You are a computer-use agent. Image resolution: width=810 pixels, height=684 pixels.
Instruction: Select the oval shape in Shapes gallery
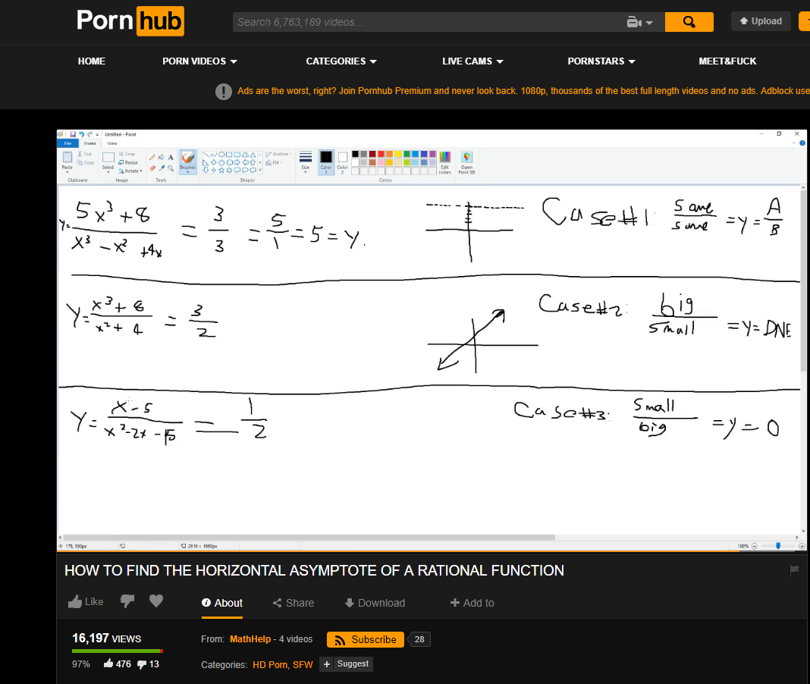pos(221,155)
